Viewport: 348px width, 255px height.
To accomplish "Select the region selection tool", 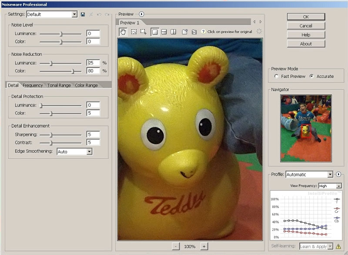I will [x=134, y=32].
